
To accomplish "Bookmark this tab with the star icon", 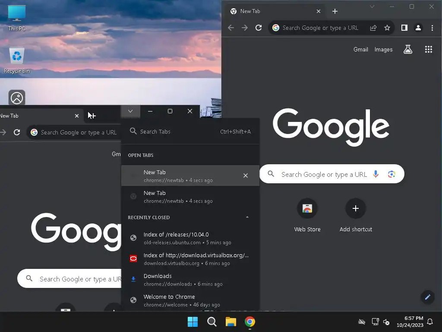I will [x=387, y=28].
